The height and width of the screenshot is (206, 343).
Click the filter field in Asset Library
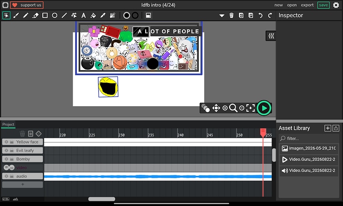309,138
